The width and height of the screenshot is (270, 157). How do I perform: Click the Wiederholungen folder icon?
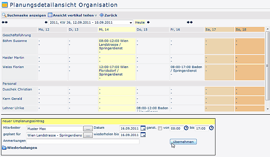(x=4, y=148)
